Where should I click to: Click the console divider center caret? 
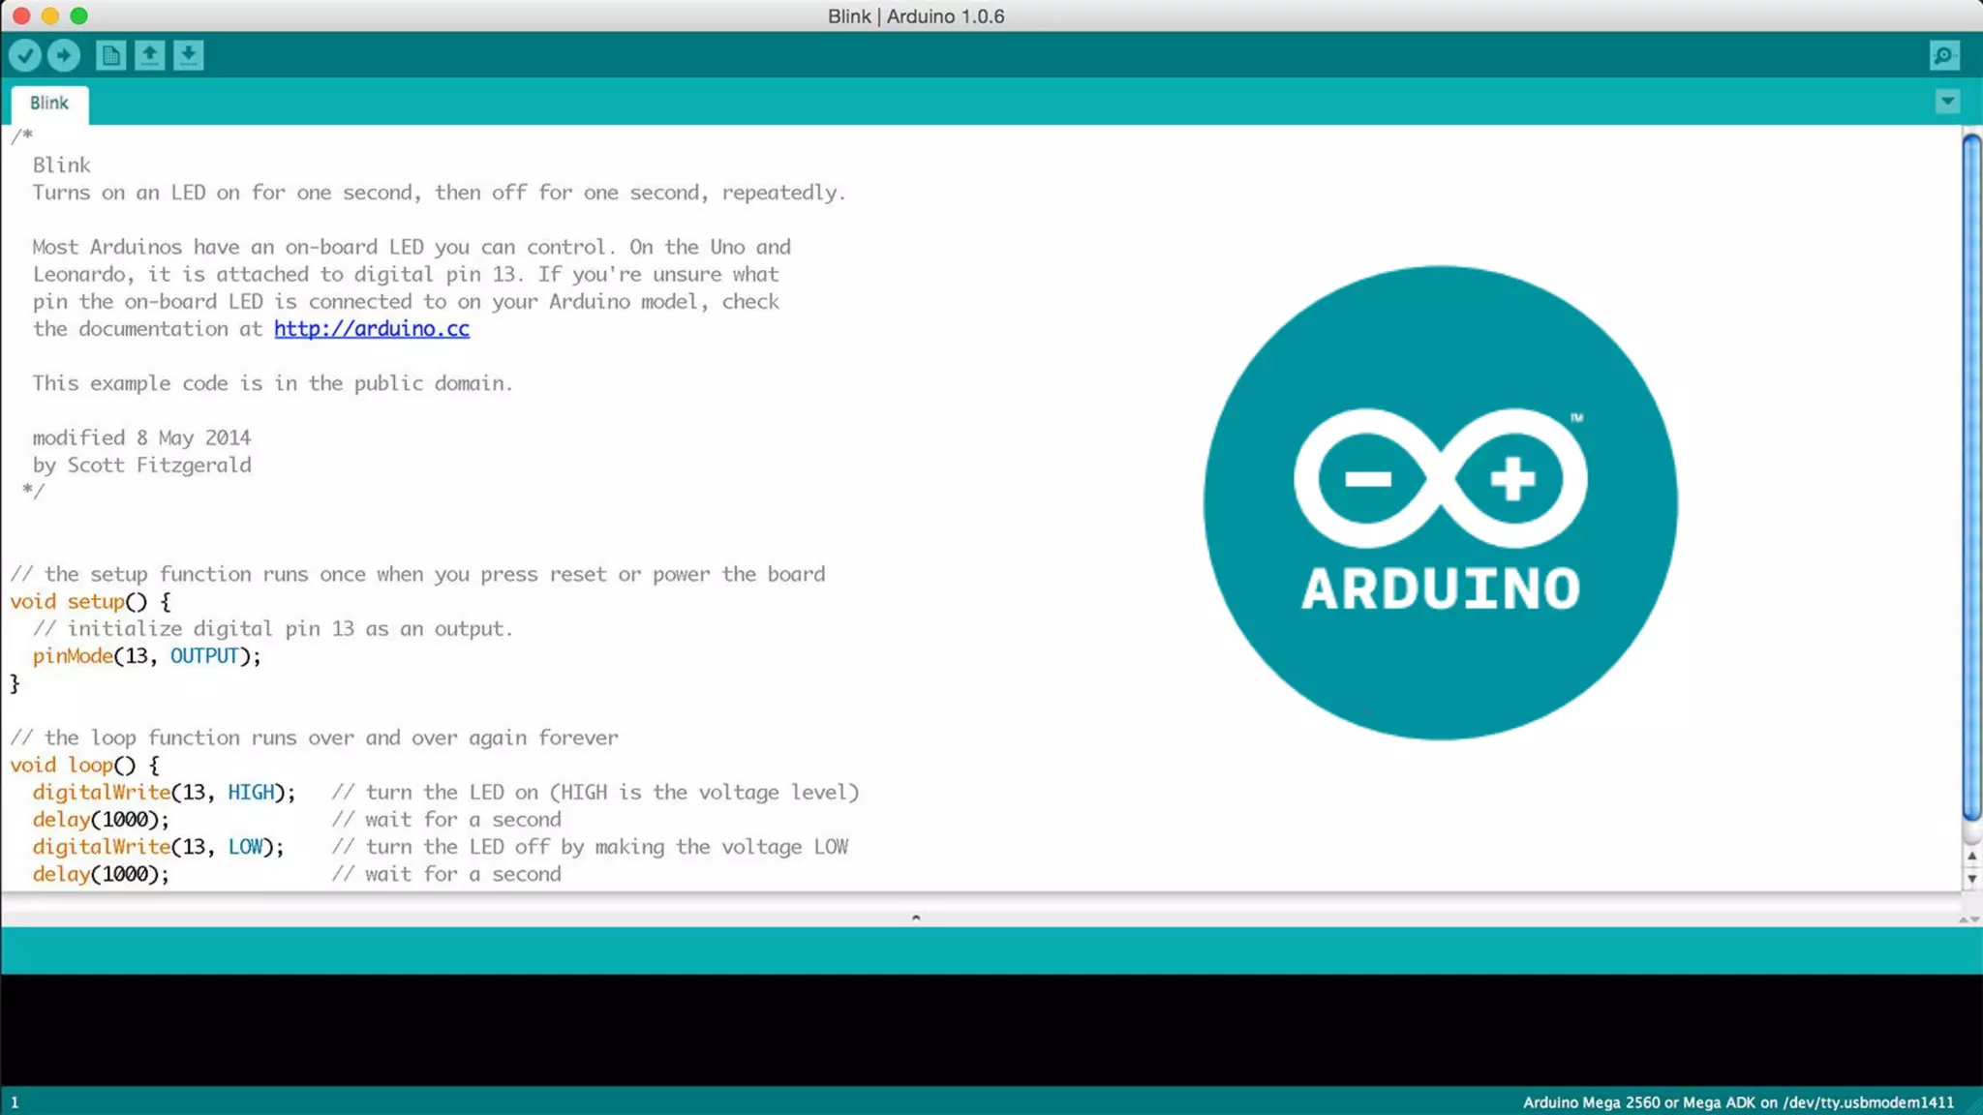click(916, 918)
